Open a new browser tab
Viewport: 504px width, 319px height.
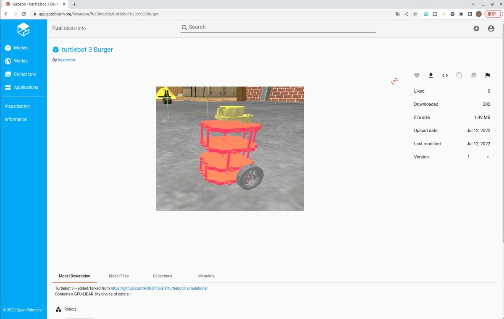[x=74, y=4]
